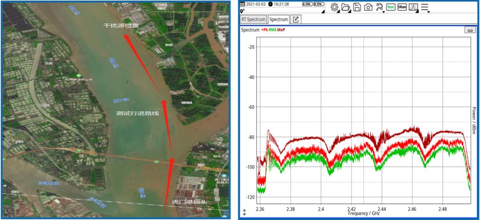
Task: Select the Spectrum tab
Action: 279,19
